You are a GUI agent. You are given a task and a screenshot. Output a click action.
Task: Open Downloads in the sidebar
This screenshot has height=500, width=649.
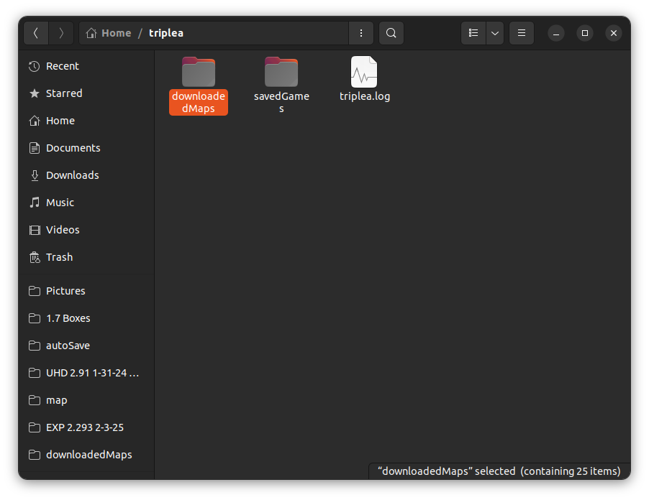(x=86, y=175)
